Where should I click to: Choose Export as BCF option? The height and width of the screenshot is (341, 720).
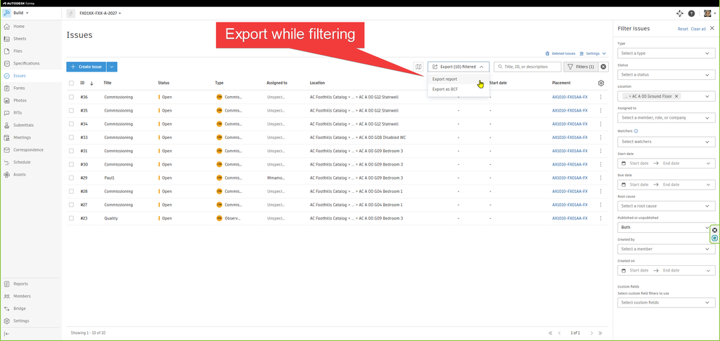(458, 89)
